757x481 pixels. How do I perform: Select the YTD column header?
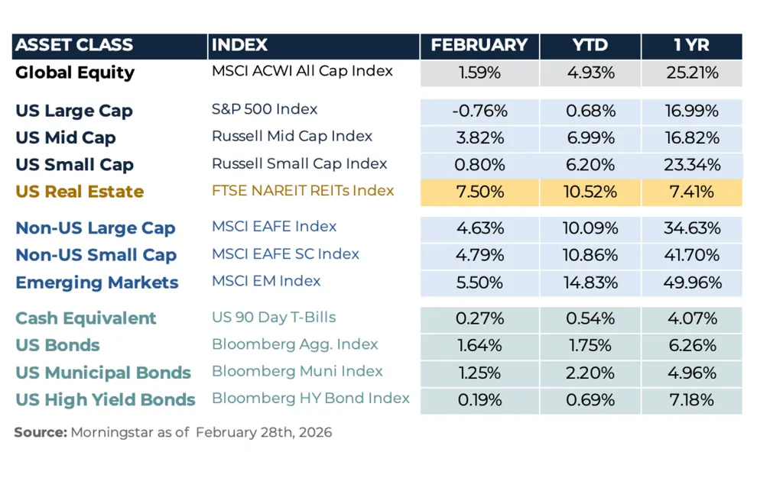(x=590, y=45)
